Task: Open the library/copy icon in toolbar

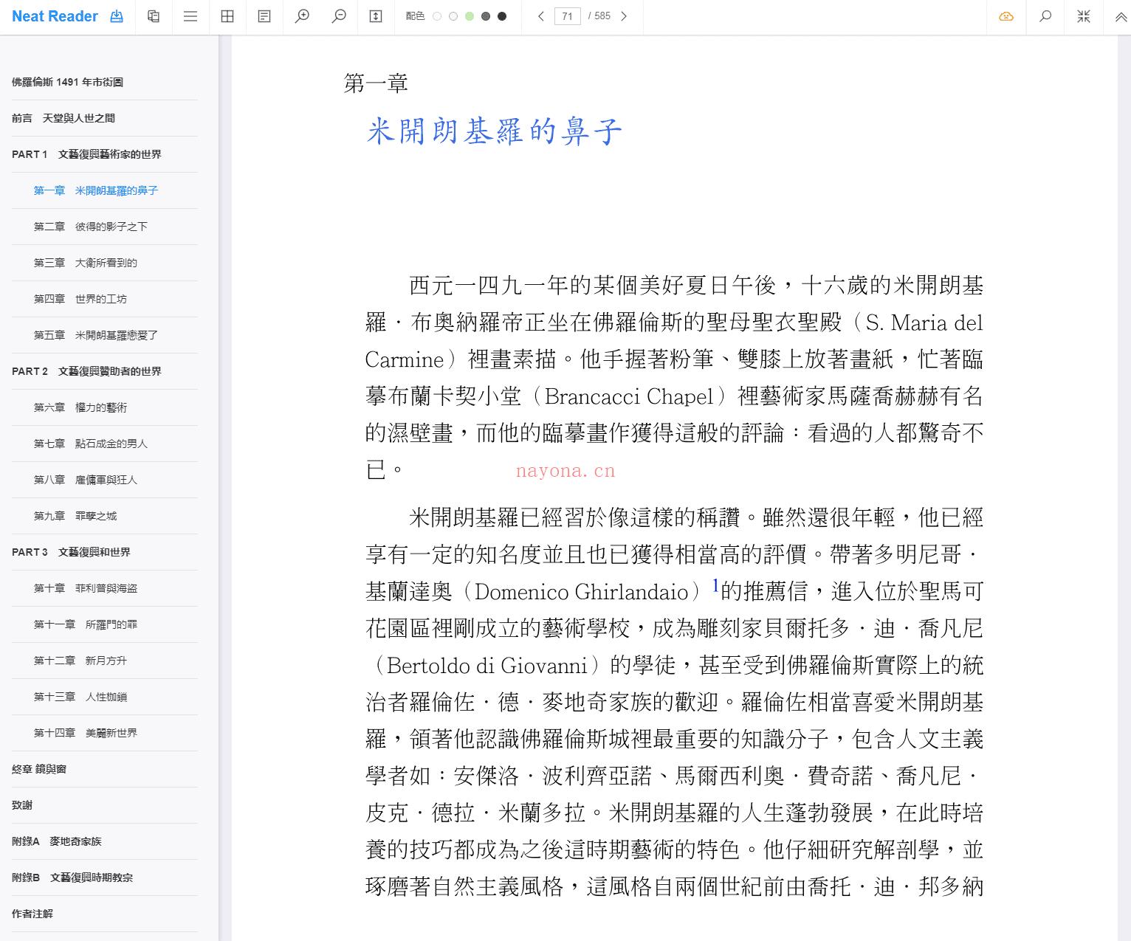Action: [x=154, y=16]
